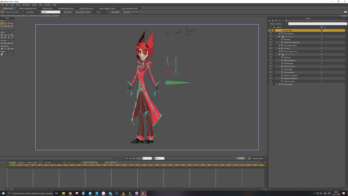Expand the Рука левая folder layer
The image size is (348, 196).
click(280, 84)
